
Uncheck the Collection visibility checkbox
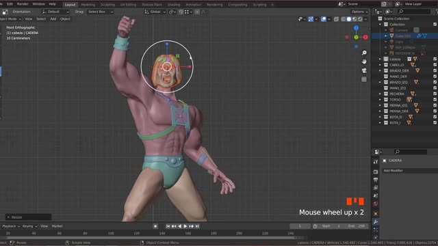point(435,25)
